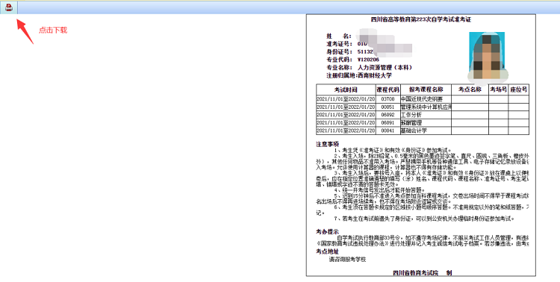Click the 注册归属地:西南财经大学 line

359,75
